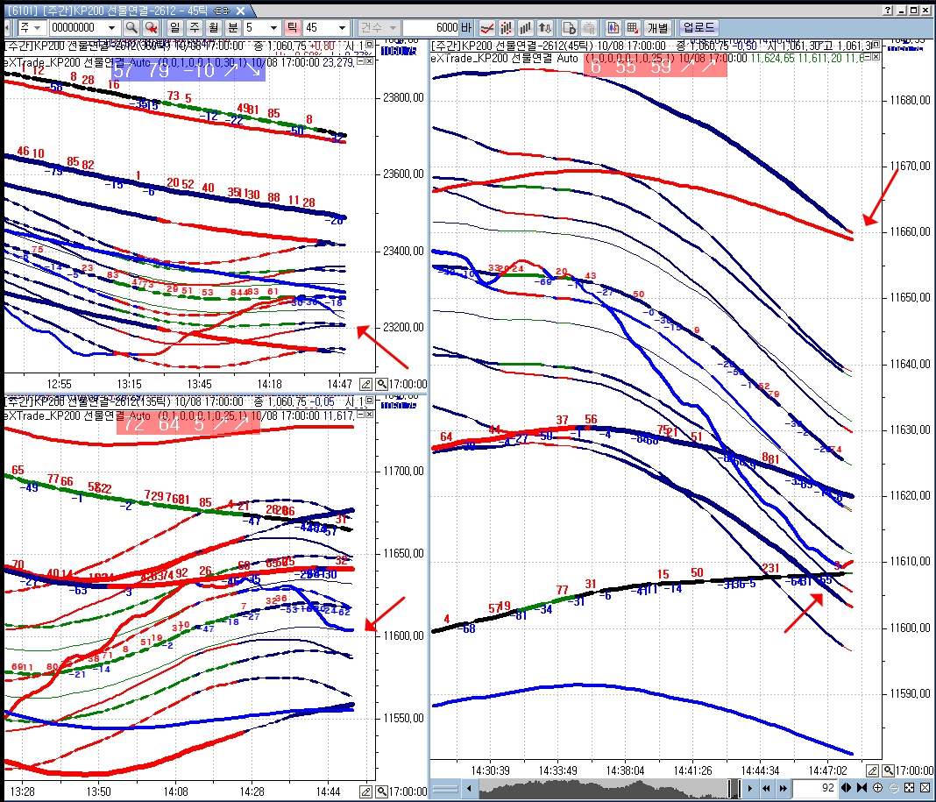Click the magnifier icon under the bottom-left chart
Image resolution: width=936 pixels, height=802 pixels.
[x=381, y=791]
